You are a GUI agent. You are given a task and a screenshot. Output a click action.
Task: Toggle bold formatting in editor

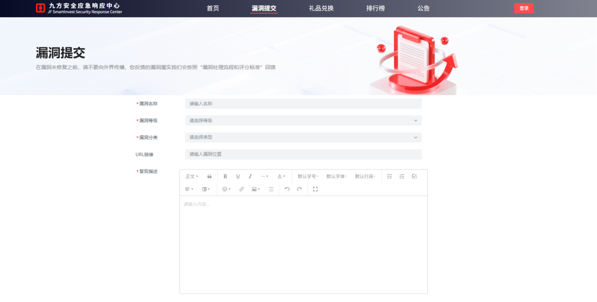[225, 177]
